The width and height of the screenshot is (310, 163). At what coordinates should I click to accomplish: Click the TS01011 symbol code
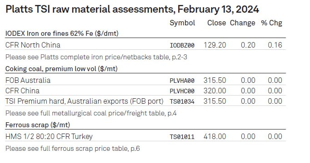182,137
